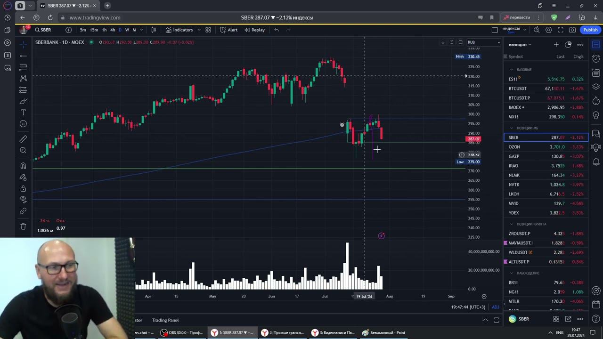Open the Indicators dialog
Image resolution: width=603 pixels, height=339 pixels.
coord(179,30)
